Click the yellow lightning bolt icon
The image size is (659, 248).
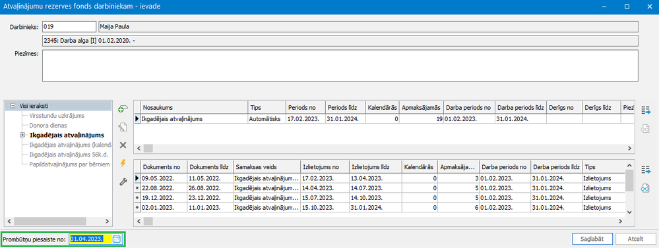point(123,163)
